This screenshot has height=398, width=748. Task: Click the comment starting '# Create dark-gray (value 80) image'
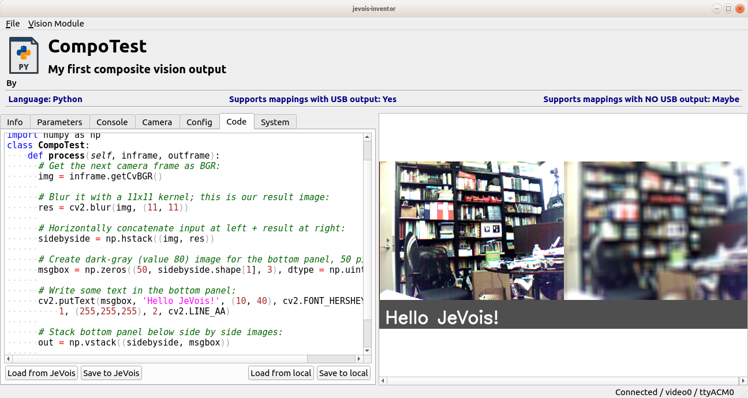pyautogui.click(x=200, y=260)
